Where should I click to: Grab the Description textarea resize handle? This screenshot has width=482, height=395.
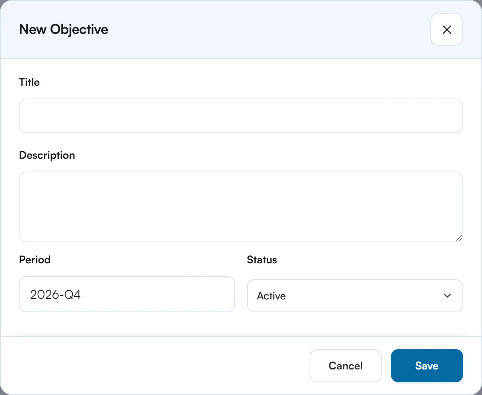click(x=459, y=238)
